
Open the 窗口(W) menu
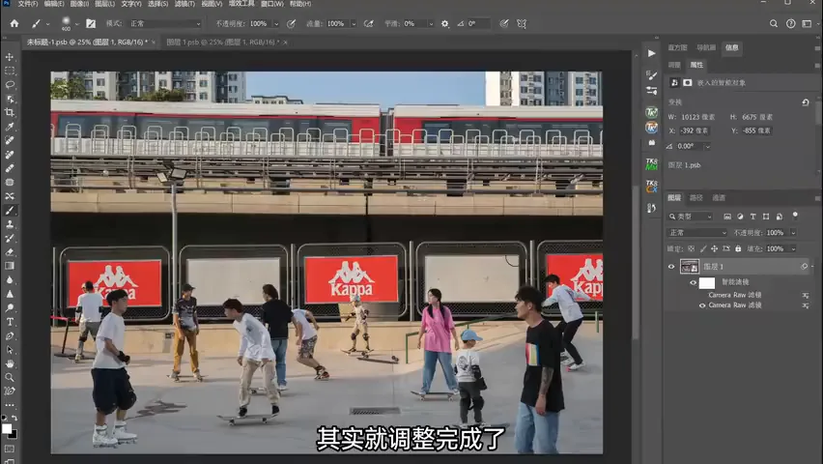pos(271,4)
